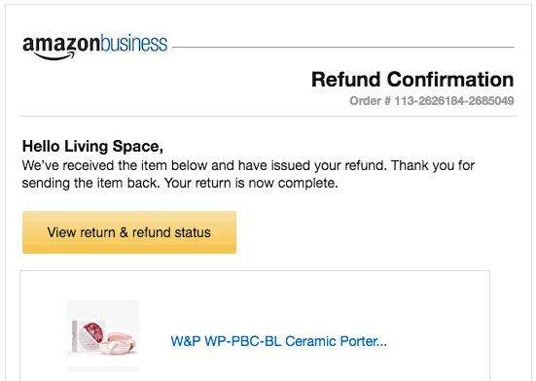This screenshot has height=381, width=536.
Task: Click the 'Order #' label text
Action: (371, 101)
